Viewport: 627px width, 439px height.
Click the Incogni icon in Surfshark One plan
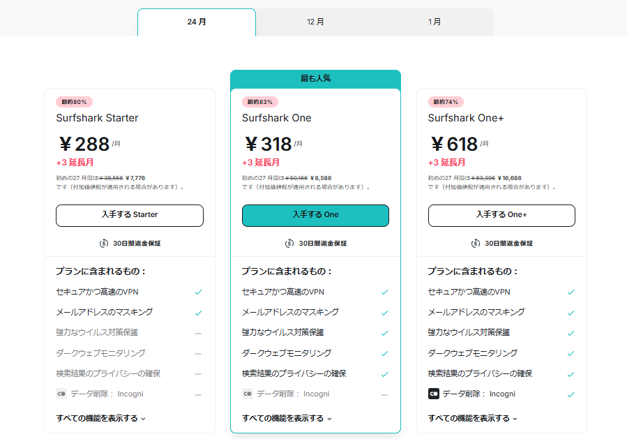248,394
